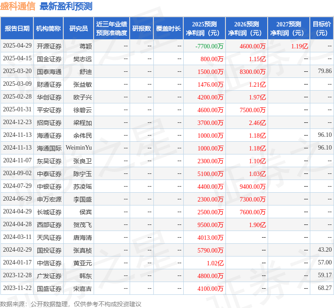Click researcher name 蒋颖
Image resolution: width=334 pixels, height=308 pixels.
click(86, 46)
